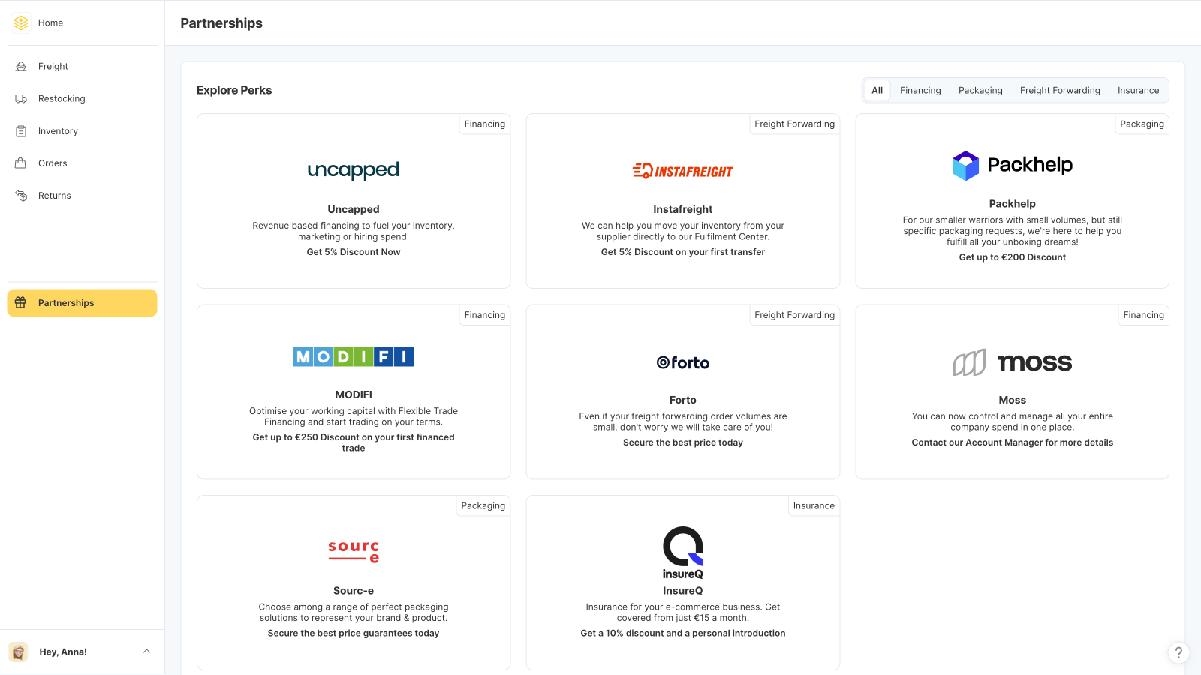Viewport: 1201px width, 675px height.
Task: Click Anna's avatar at the bottom left
Action: click(x=17, y=652)
